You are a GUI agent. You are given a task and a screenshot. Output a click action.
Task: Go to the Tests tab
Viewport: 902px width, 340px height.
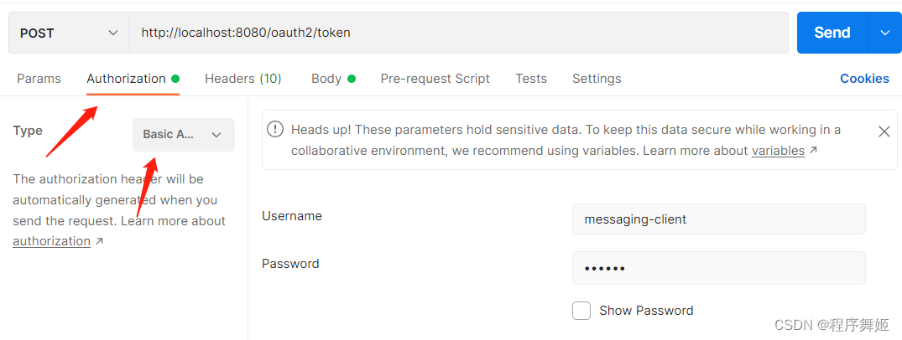click(531, 79)
